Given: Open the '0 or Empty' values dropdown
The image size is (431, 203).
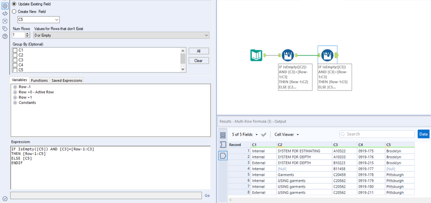Looking at the screenshot, I should (121, 35).
